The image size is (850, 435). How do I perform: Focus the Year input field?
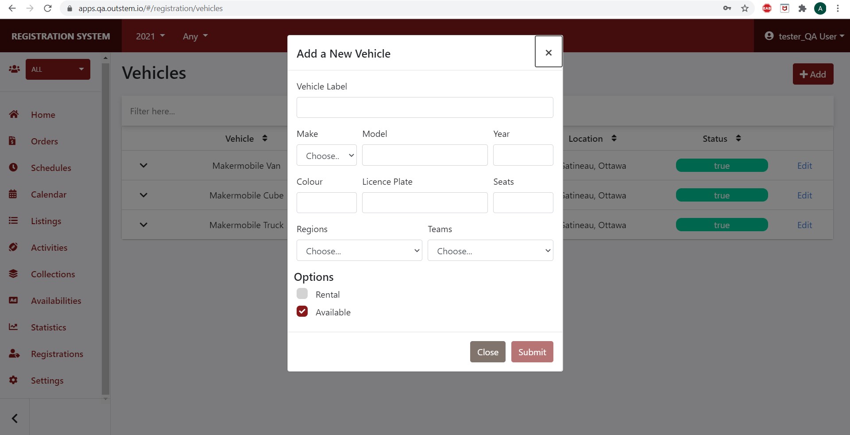point(523,155)
